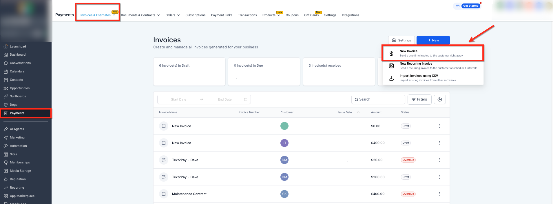This screenshot has height=204, width=553.
Task: Open actions menu for $20.00 Text2Pay row
Action: tap(439, 160)
